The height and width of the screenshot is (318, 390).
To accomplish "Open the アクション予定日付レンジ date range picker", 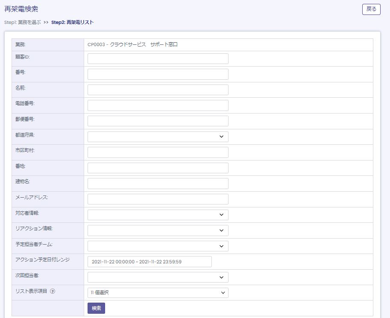I will [150, 262].
